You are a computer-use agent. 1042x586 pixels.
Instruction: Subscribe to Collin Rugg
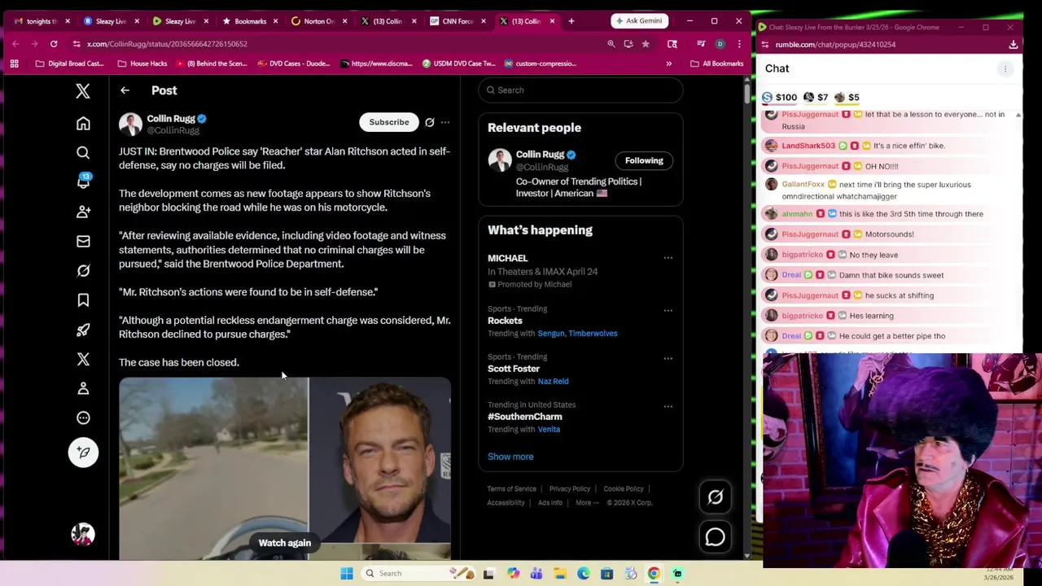pos(389,122)
